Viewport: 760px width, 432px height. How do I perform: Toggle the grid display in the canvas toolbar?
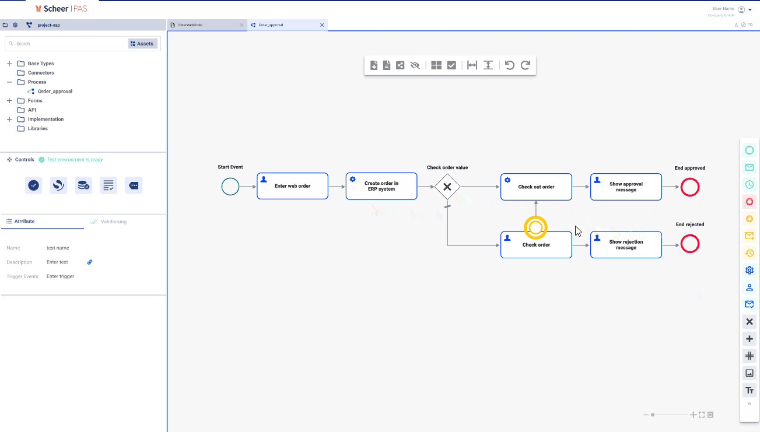(x=436, y=65)
